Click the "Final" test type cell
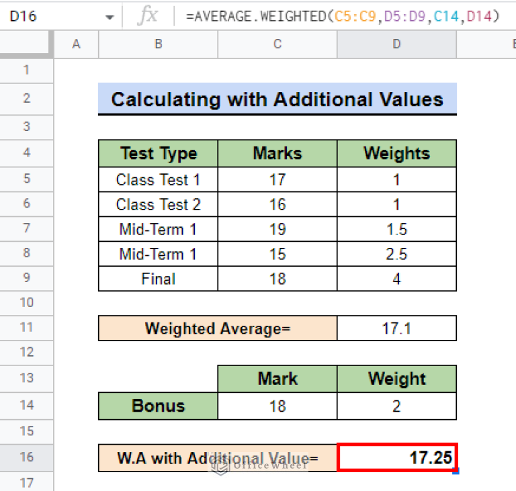The image size is (516, 491). coord(158,279)
